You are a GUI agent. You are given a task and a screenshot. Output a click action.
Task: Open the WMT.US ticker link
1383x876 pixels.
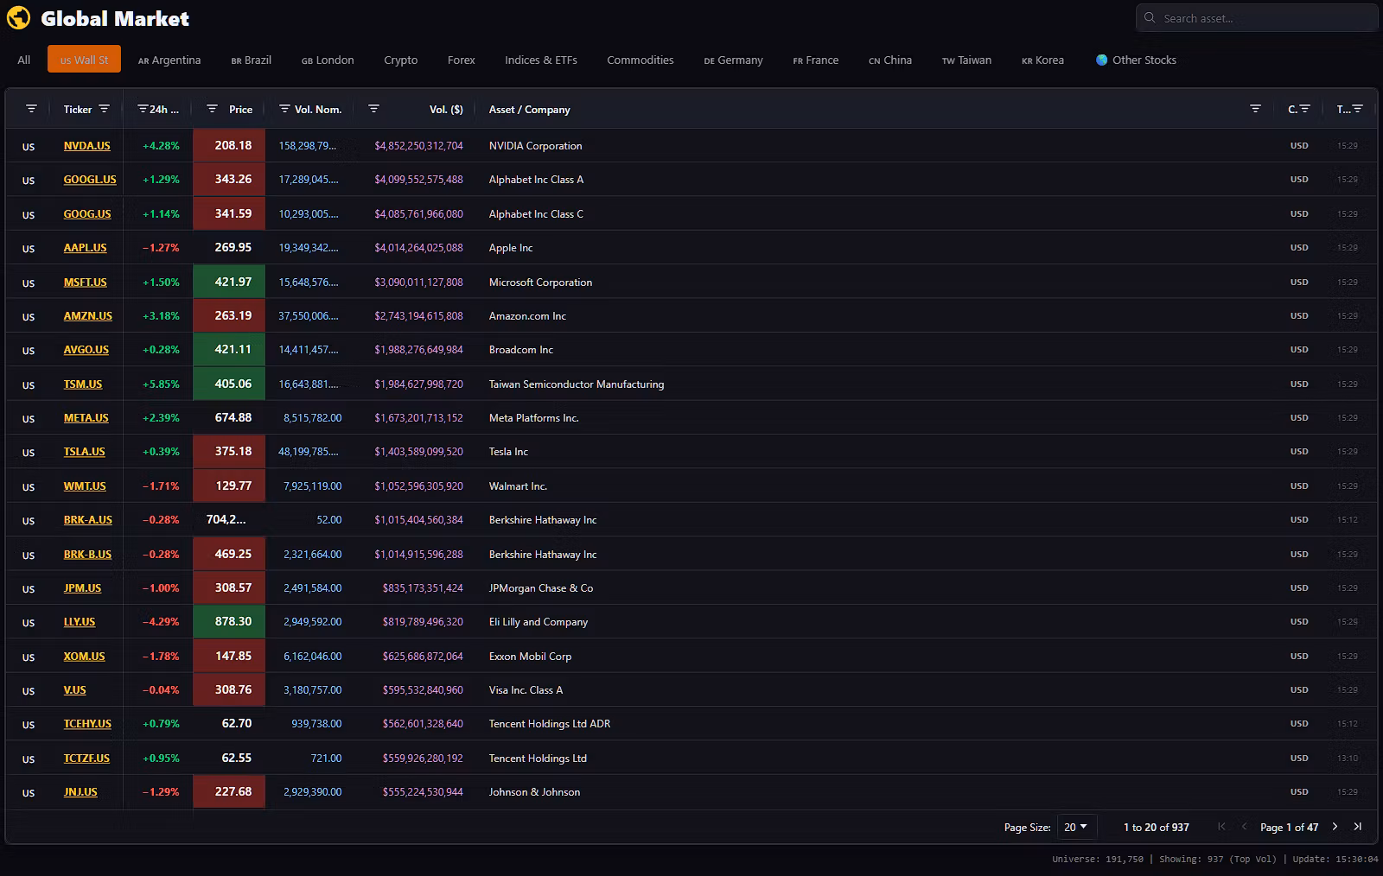tap(85, 486)
